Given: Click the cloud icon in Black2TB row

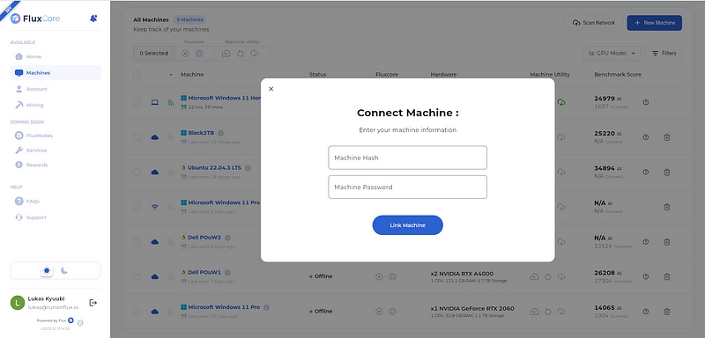Looking at the screenshot, I should (155, 137).
